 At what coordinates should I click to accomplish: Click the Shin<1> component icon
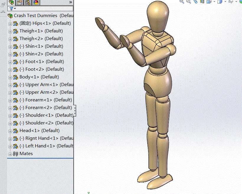coord(15,47)
